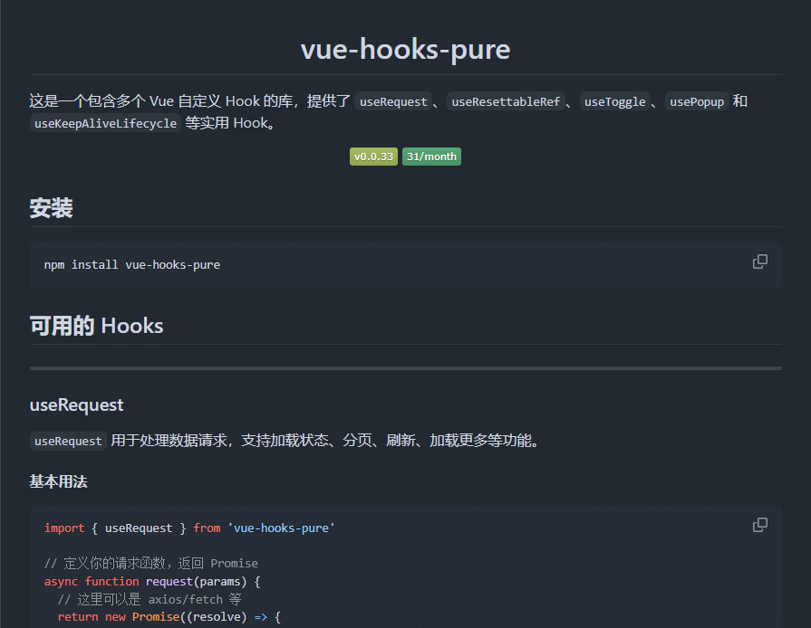Click the useResettableRef inline code
Screen dimensions: 811x628
coord(506,101)
